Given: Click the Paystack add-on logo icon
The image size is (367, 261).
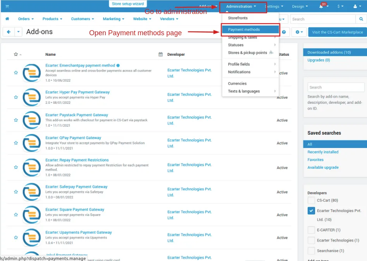Looking at the screenshot, I should pyautogui.click(x=32, y=120).
